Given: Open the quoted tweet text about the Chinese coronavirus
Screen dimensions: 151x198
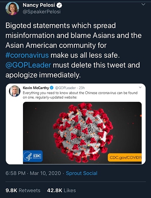Looking at the screenshot, I should click(80, 95).
